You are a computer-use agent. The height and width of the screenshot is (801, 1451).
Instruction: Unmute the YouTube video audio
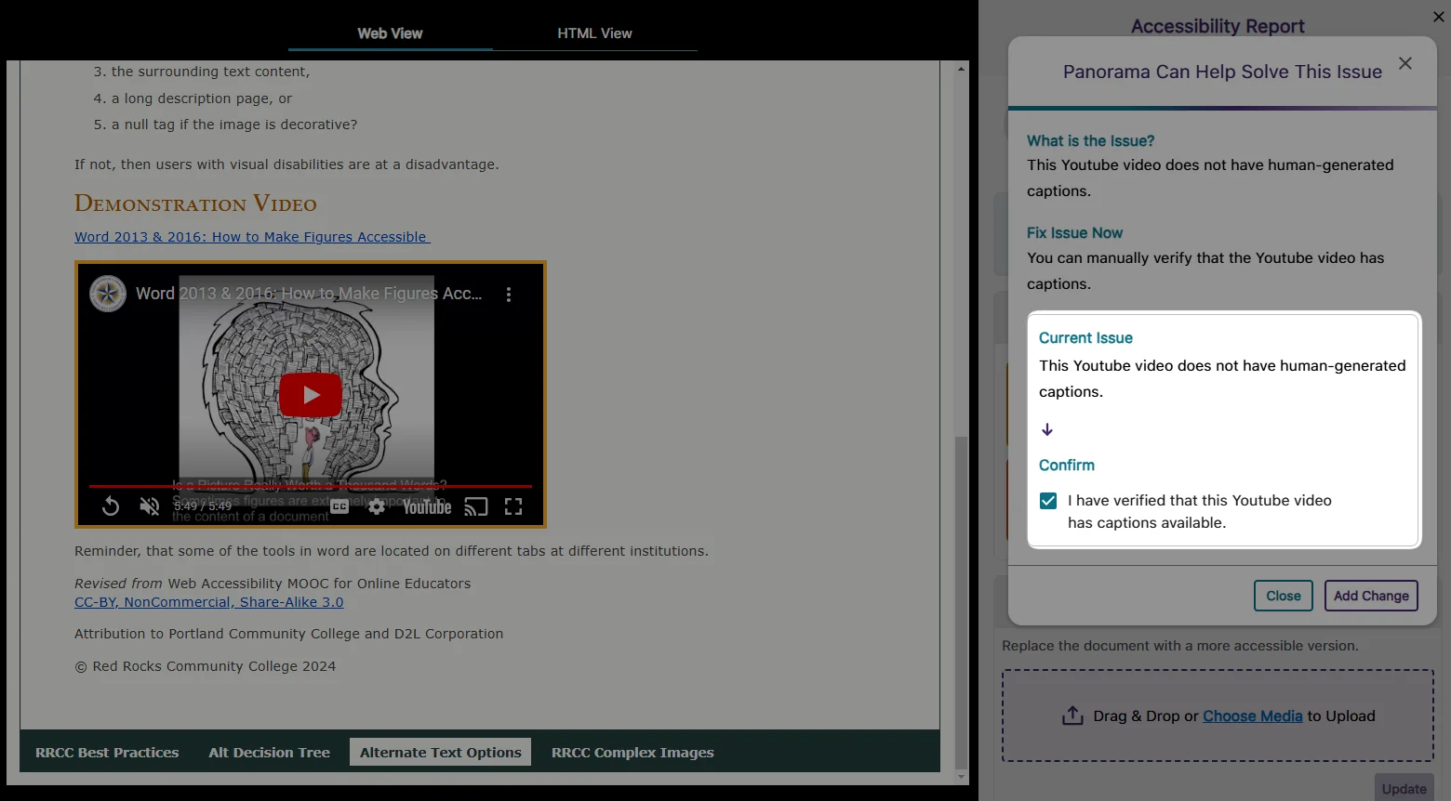(x=150, y=506)
